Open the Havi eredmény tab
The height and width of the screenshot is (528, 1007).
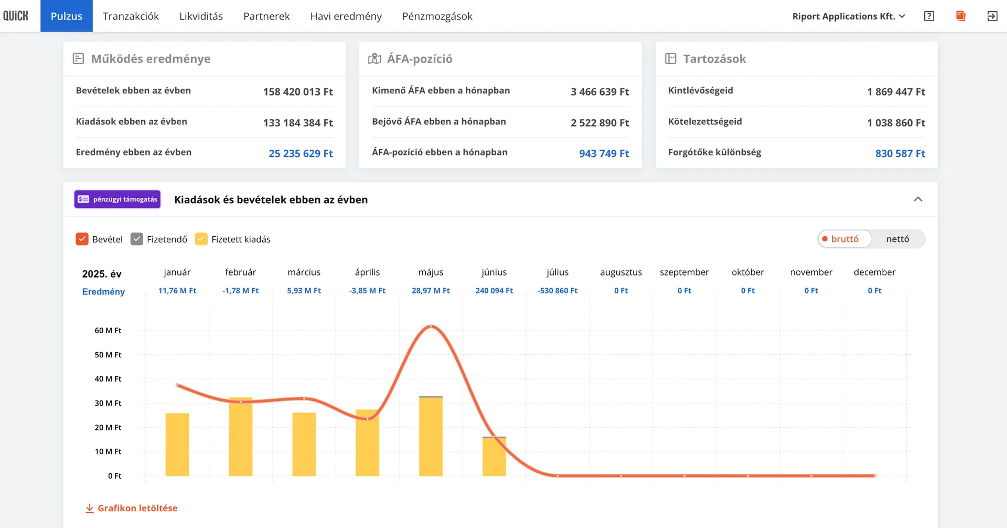346,16
